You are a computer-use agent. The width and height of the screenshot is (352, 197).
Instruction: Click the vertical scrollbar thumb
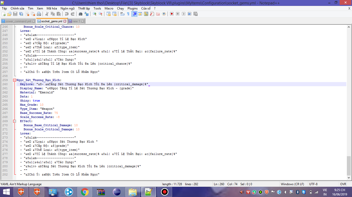[x=349, y=165]
